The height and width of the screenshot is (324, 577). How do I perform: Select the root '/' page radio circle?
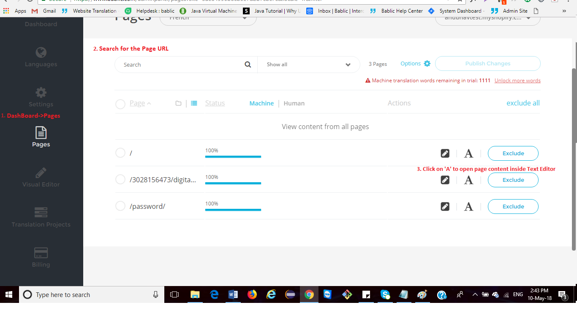click(x=120, y=153)
